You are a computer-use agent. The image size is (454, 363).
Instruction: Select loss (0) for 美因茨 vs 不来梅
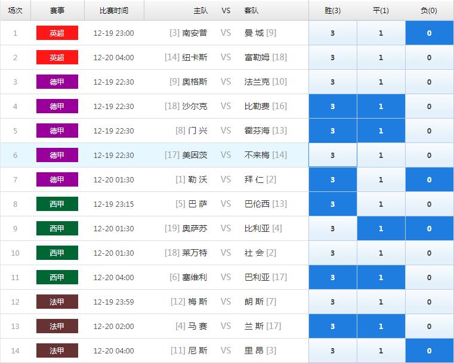(429, 156)
